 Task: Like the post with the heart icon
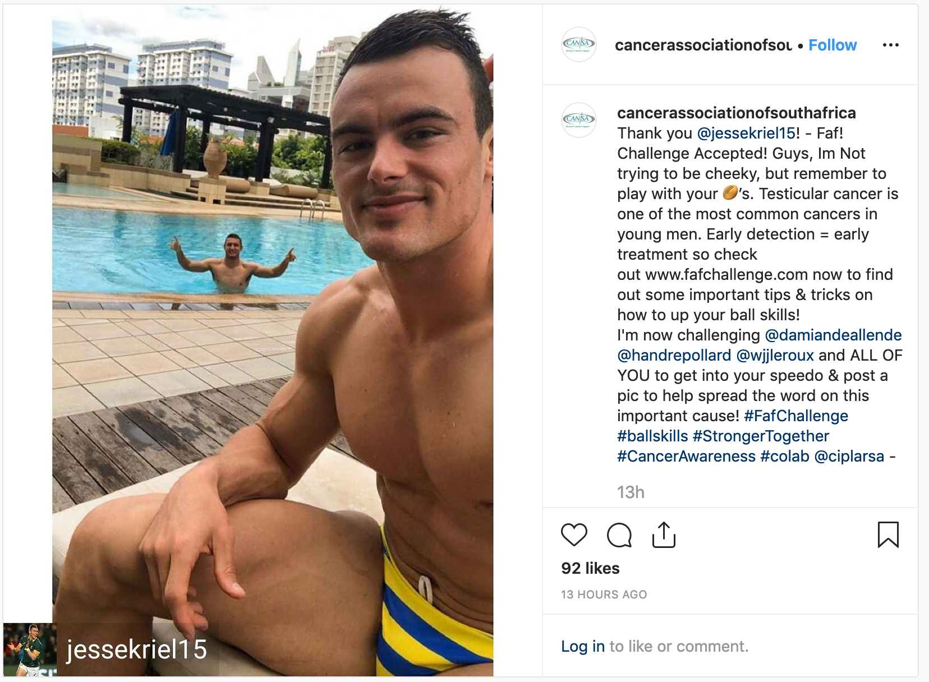(x=574, y=534)
